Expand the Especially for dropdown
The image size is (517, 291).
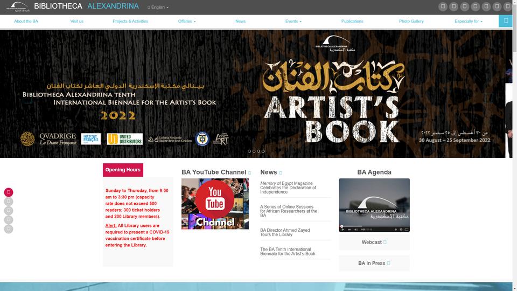468,21
